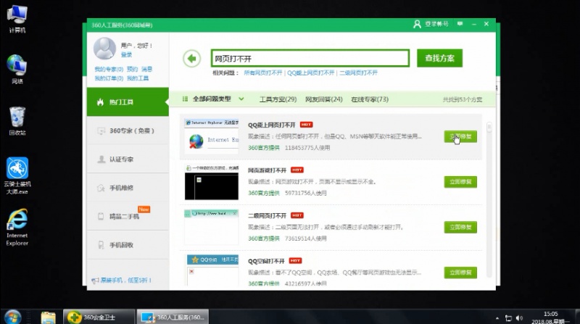Open File Explorer taskbar icon
Viewport: 580px width, 324px height.
[48, 317]
